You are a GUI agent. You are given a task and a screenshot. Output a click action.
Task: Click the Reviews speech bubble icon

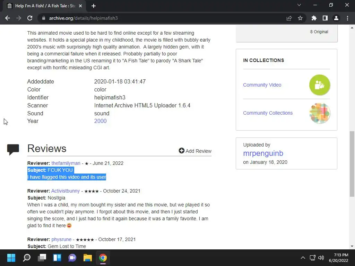tap(13, 150)
